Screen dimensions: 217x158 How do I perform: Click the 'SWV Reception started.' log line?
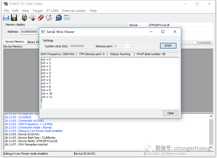(26, 144)
